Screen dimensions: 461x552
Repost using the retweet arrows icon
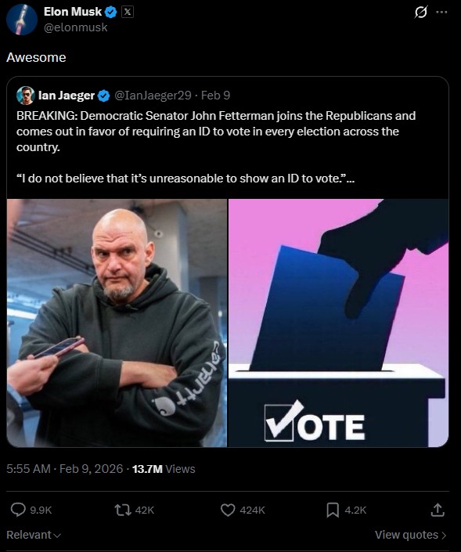(x=123, y=510)
